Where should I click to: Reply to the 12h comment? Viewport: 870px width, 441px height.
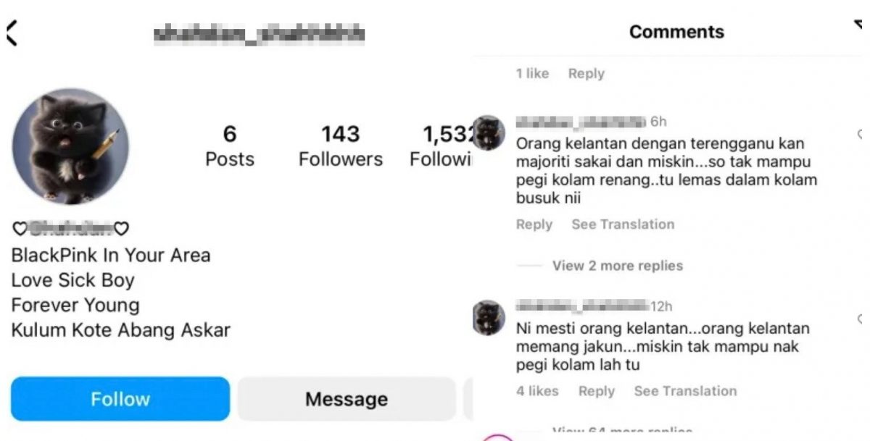pos(597,391)
